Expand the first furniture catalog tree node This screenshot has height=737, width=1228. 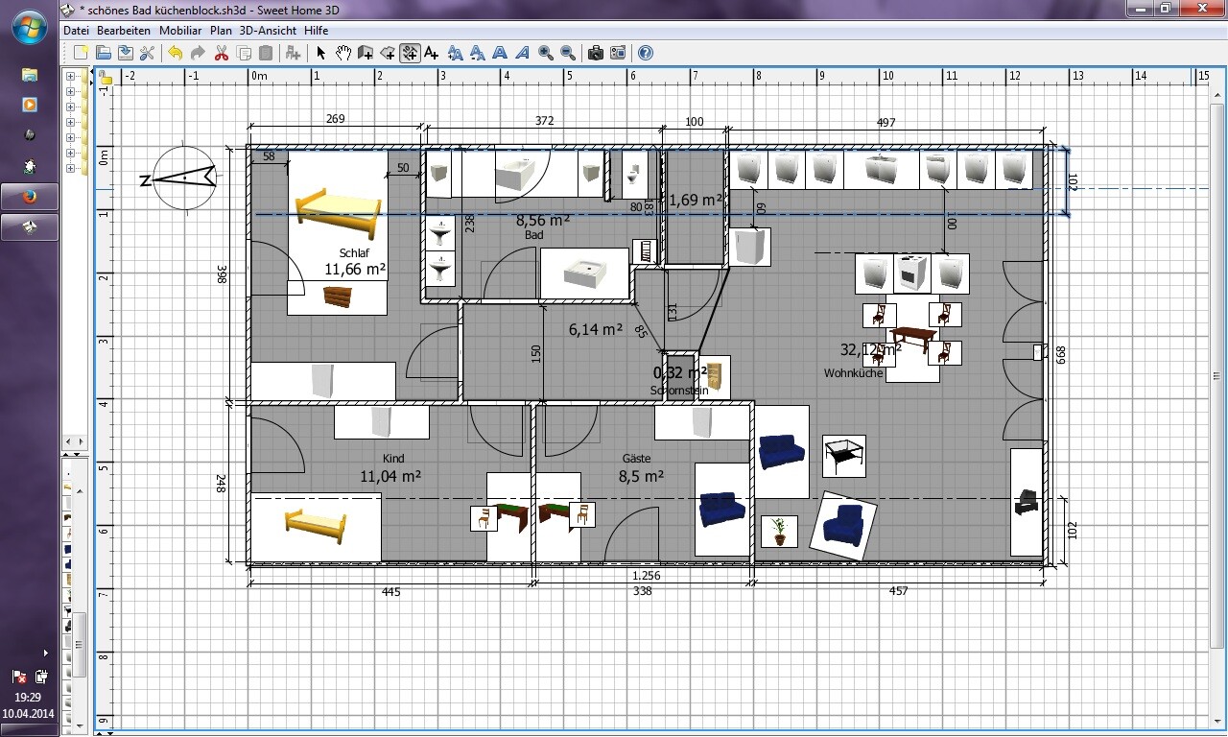(x=70, y=76)
